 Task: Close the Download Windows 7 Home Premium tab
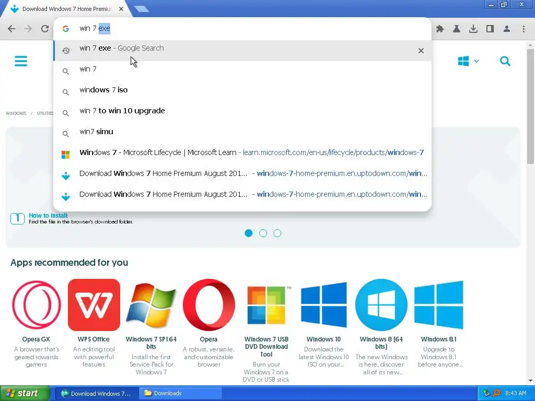coord(121,9)
